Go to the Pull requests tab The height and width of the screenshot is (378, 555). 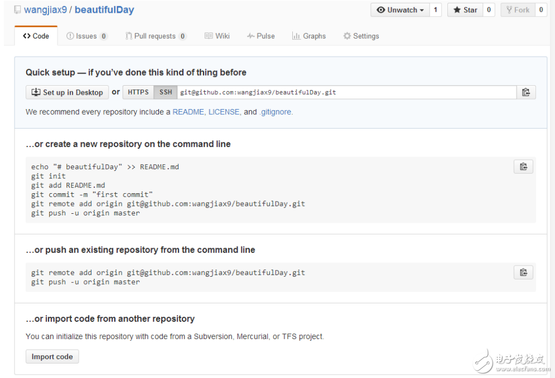click(x=156, y=36)
